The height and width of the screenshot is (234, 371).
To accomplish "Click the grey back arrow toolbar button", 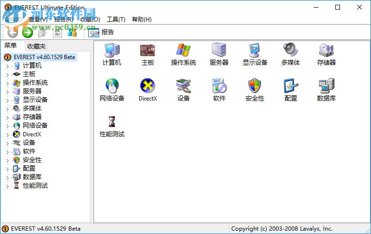I will [13, 32].
